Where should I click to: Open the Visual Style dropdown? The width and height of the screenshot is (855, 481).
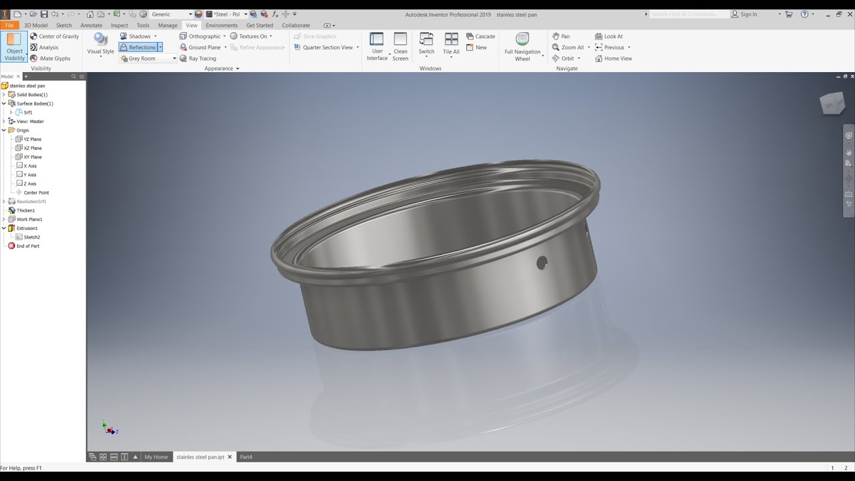[x=100, y=45]
